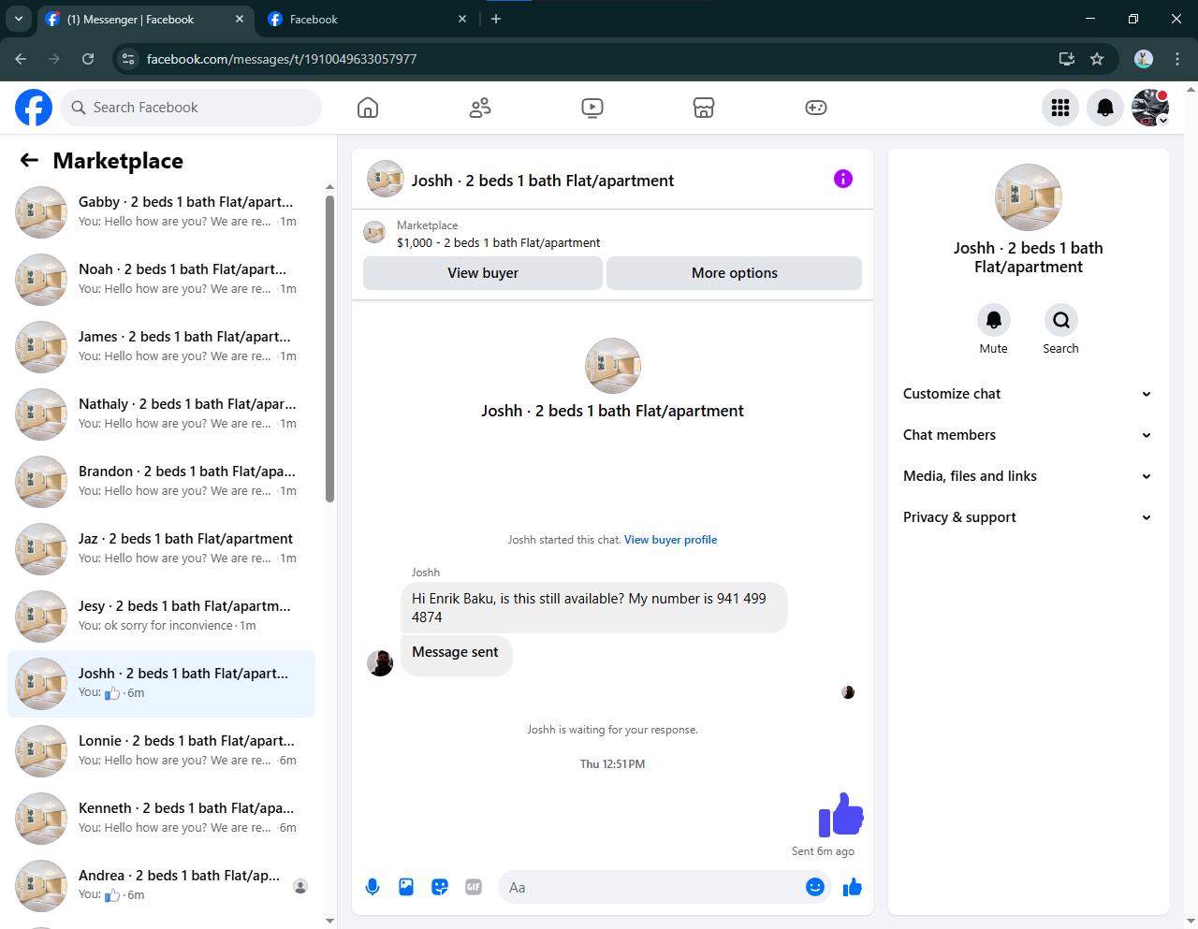Reload the page with the browser refresh icon
The width and height of the screenshot is (1198, 929).
point(88,59)
